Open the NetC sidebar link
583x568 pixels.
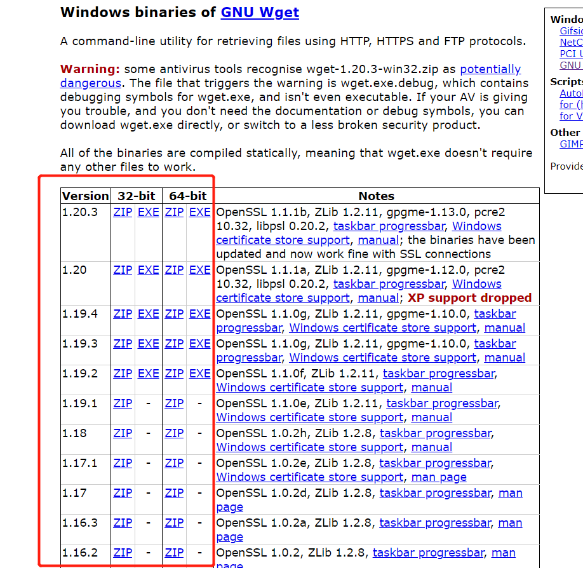(x=571, y=43)
